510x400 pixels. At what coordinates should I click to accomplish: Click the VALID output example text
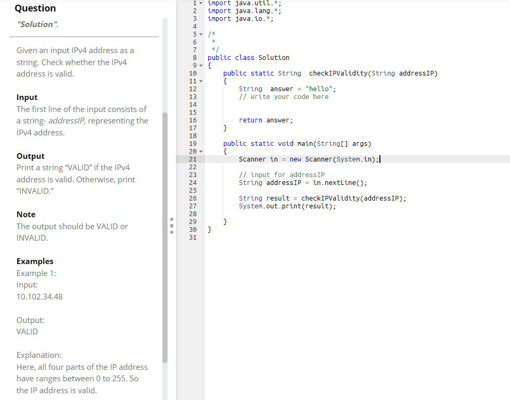click(x=27, y=331)
